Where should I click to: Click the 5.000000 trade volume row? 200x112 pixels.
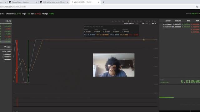click(6, 54)
